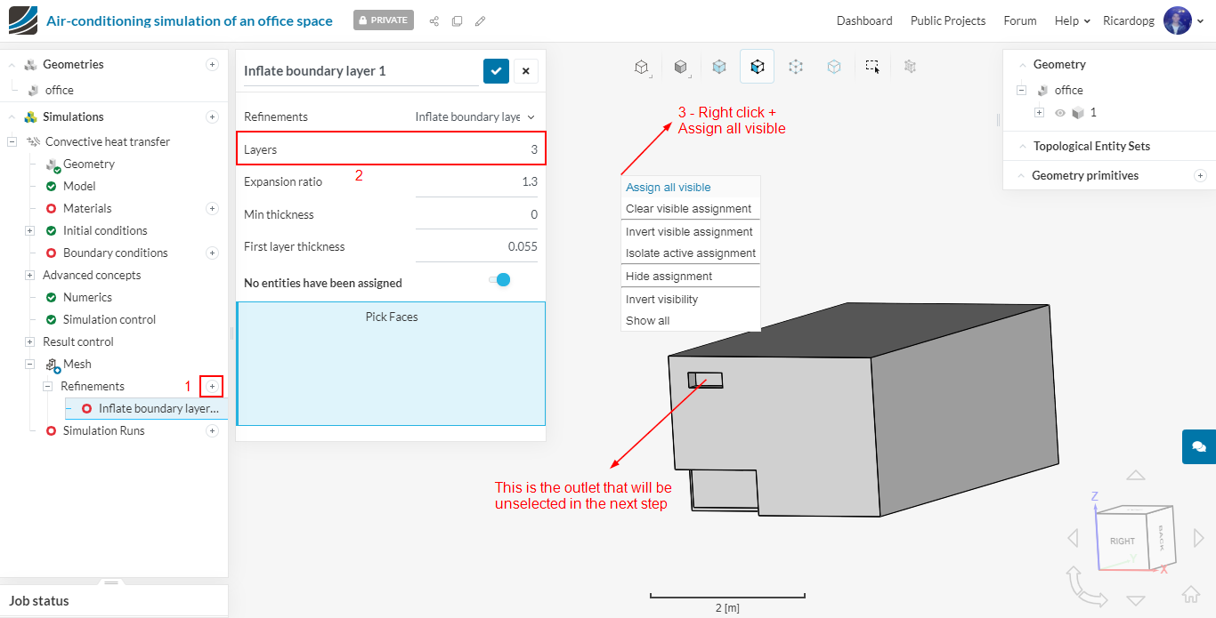Add a mesh refinement with plus icon
Viewport: 1216px width, 618px height.
(x=212, y=386)
